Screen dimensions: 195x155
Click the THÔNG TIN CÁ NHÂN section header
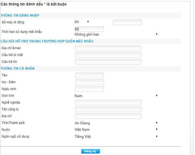[x=18, y=68]
